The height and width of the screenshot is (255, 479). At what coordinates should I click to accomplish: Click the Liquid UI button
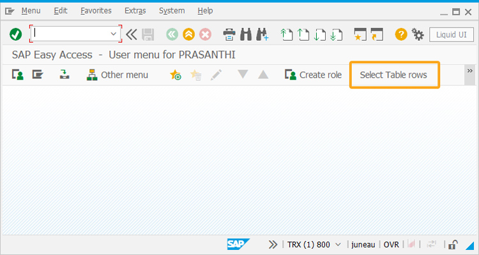point(452,34)
